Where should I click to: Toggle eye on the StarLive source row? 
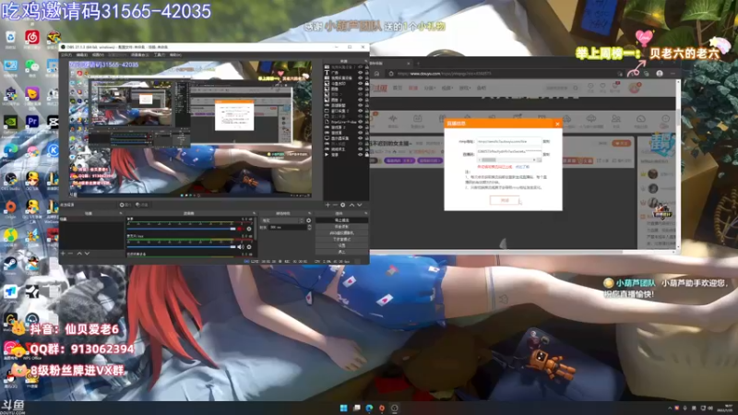point(361,122)
